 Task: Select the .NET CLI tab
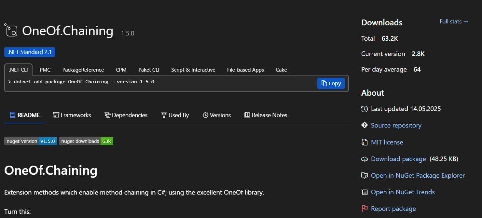[x=18, y=70]
